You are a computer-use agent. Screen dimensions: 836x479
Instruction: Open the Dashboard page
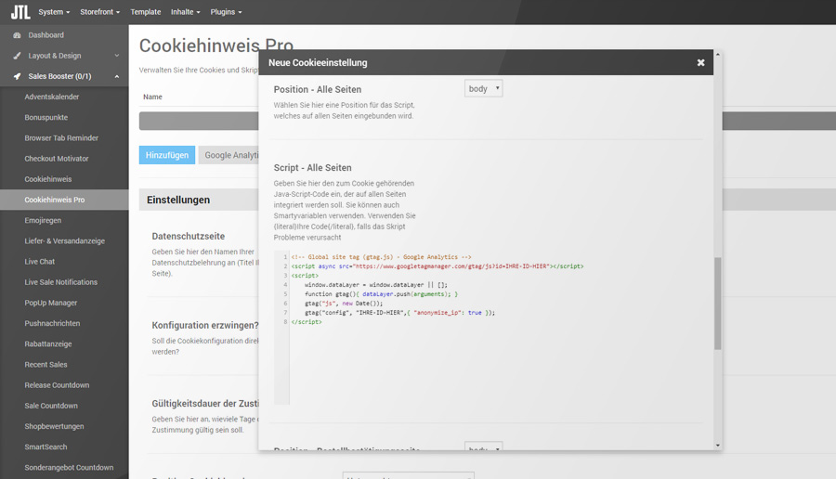(46, 35)
